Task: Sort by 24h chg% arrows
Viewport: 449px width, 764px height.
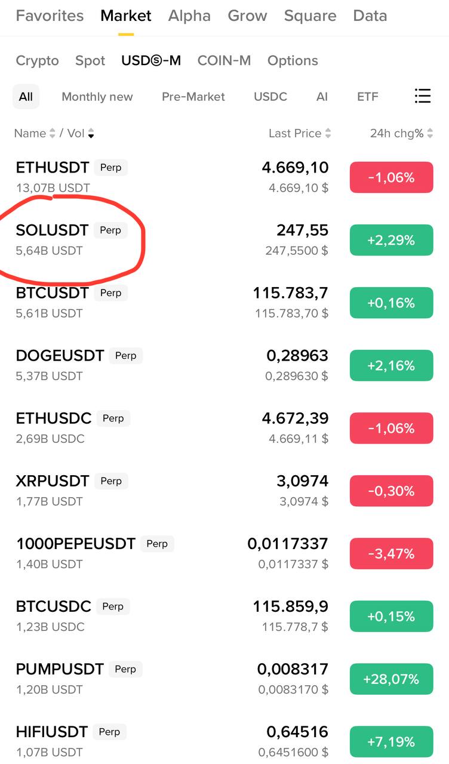Action: pos(429,134)
